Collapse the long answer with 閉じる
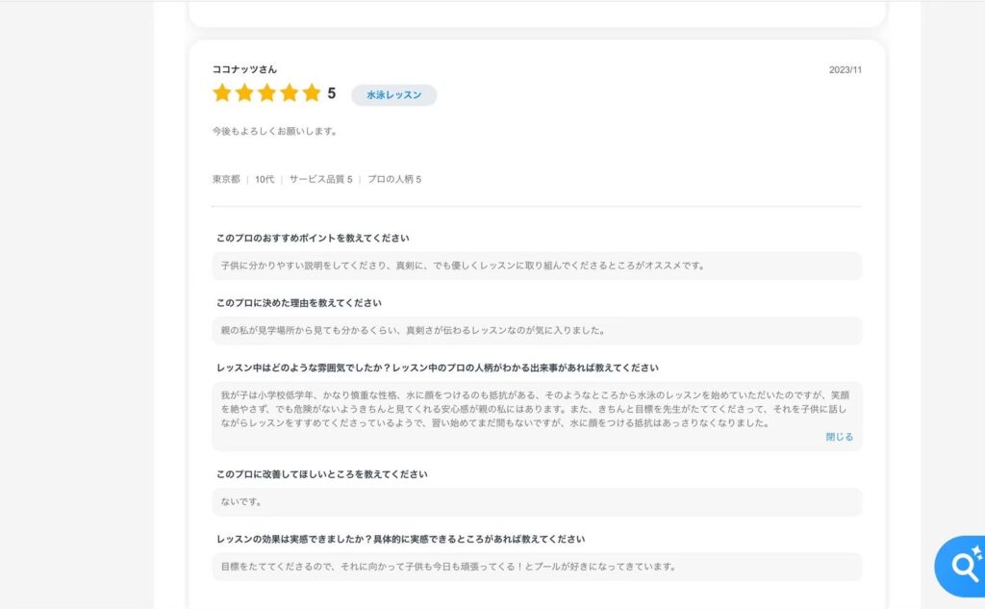 coord(839,437)
